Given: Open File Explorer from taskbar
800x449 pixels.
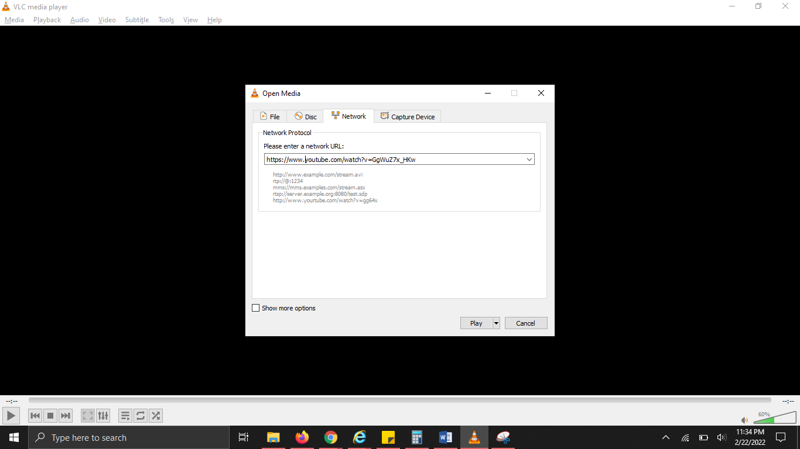Looking at the screenshot, I should point(273,437).
